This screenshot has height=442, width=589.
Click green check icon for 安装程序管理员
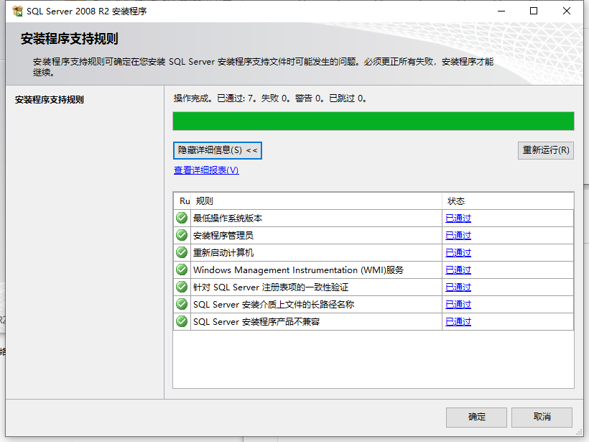click(x=182, y=235)
